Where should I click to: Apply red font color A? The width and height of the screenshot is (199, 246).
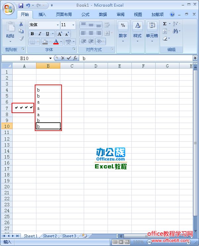pos(56,42)
